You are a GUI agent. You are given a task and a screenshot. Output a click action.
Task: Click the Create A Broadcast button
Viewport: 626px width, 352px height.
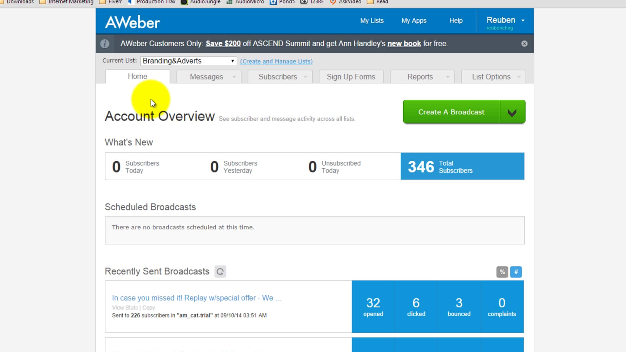click(452, 112)
